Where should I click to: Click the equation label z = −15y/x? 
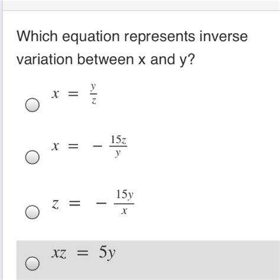(93, 202)
